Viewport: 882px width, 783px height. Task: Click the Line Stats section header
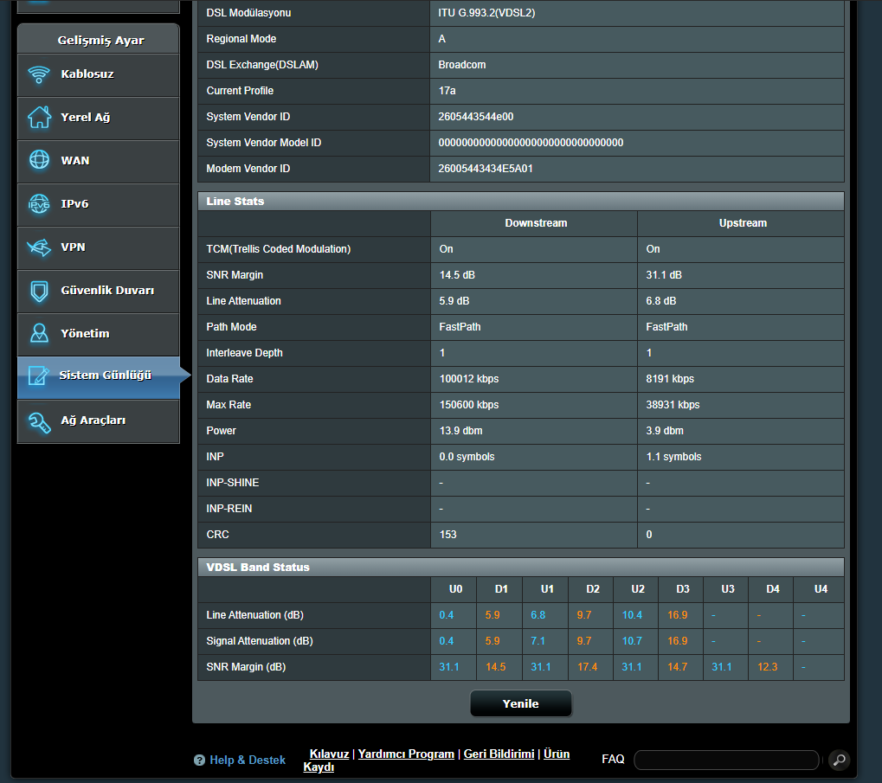click(x=521, y=202)
